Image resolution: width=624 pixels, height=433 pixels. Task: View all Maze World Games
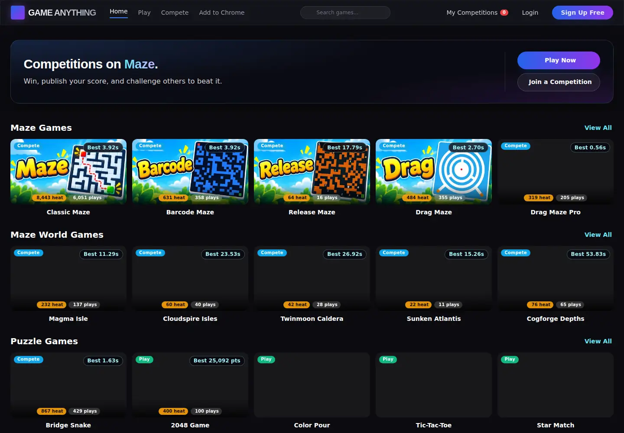point(598,235)
